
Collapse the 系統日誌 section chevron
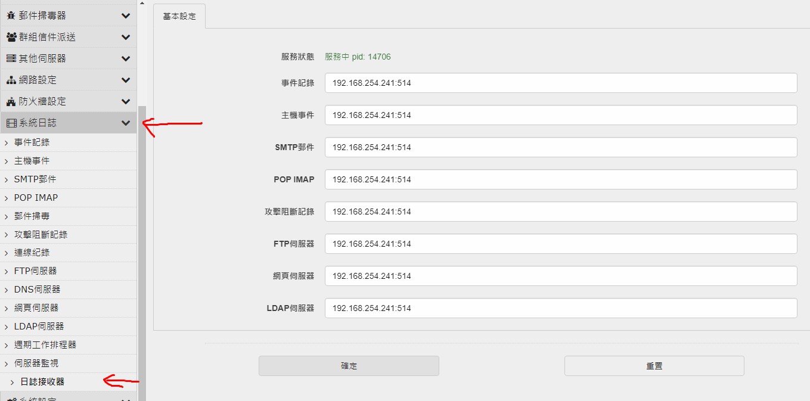point(125,123)
